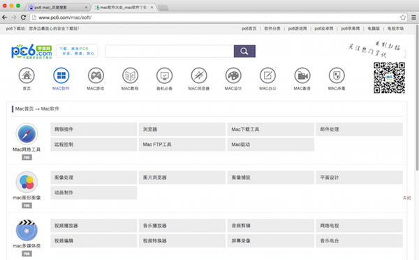419x260 pixels.
Task: Focus the pc6 site search field
Action: click(170, 51)
